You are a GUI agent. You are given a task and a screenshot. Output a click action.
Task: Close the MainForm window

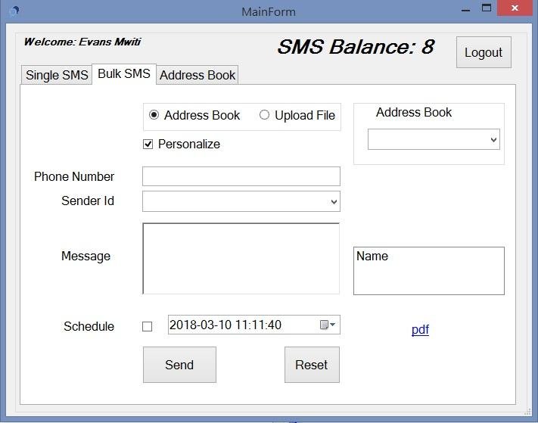(x=515, y=8)
